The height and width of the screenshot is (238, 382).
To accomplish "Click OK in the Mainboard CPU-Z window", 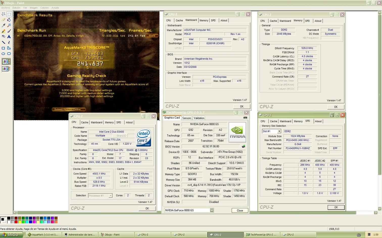I will 242,107.
